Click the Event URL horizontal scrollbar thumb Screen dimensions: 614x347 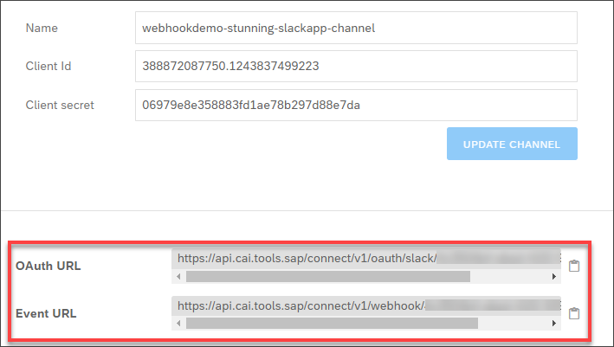(x=332, y=323)
